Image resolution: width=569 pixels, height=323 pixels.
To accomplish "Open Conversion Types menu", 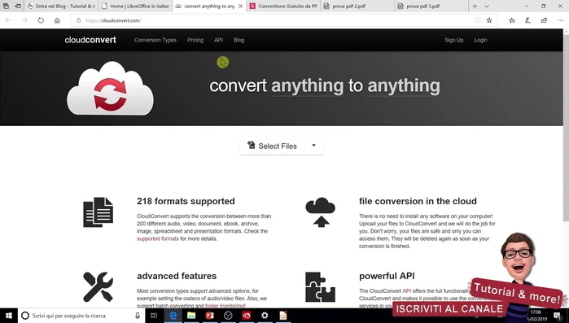I will pos(155,40).
